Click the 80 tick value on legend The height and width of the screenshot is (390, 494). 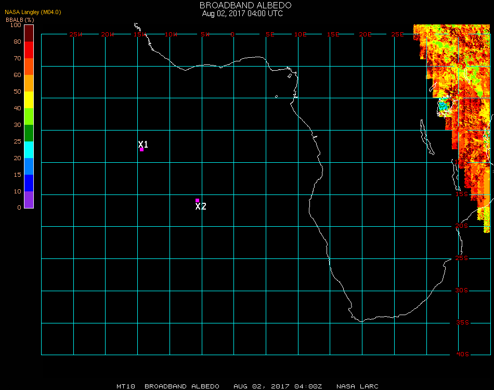17,42
